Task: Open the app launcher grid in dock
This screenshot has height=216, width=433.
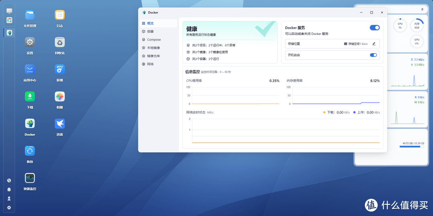Action: 9,20
